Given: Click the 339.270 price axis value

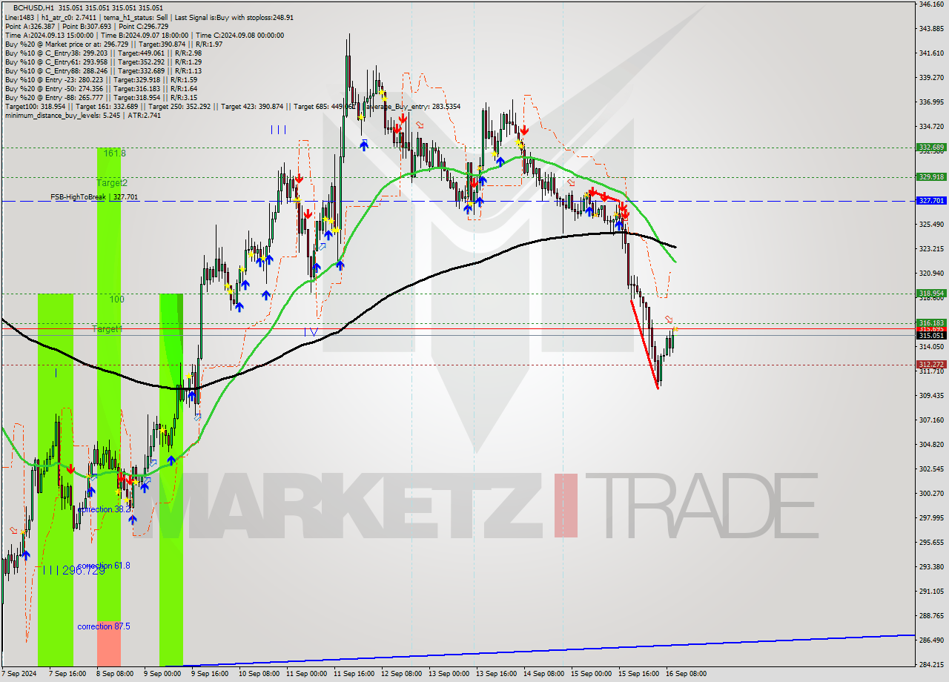Looking at the screenshot, I should point(931,77).
